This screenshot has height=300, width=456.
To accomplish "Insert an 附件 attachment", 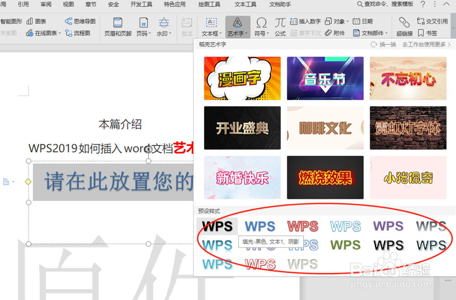I will [x=335, y=33].
